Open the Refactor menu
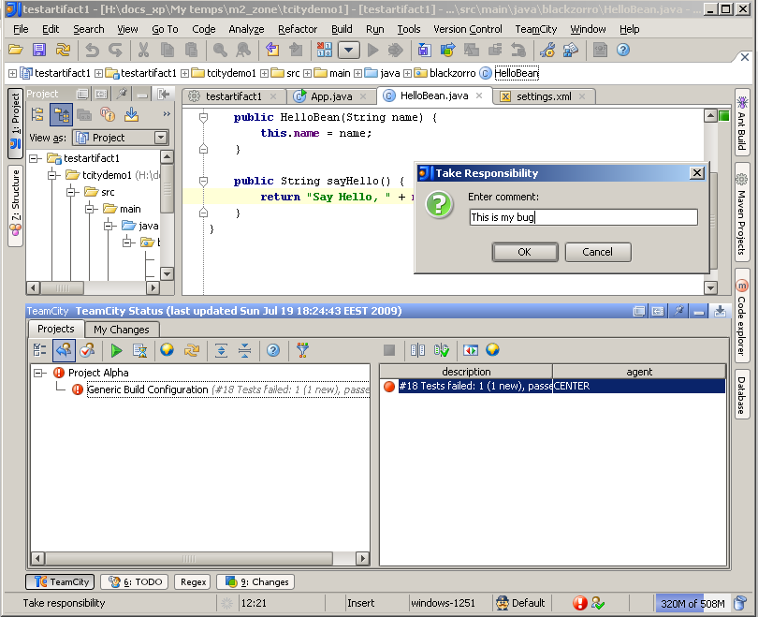The image size is (758, 617). point(297,29)
